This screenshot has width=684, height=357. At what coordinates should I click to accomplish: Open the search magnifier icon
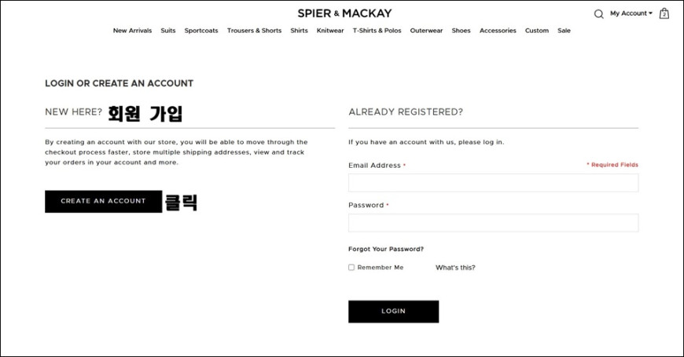point(599,14)
